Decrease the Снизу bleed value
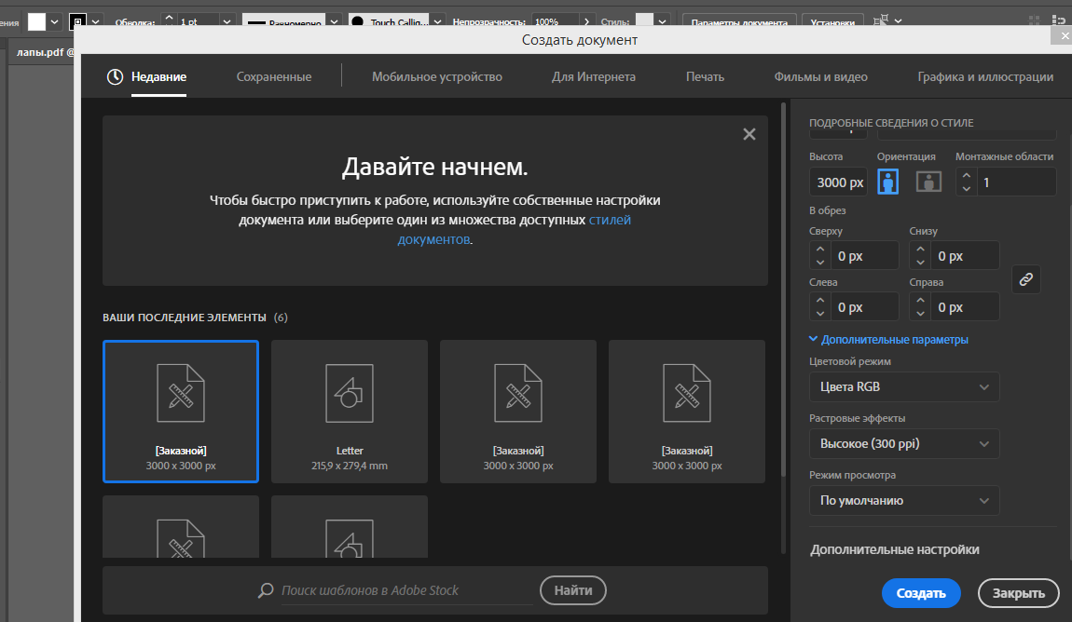Screen dimensions: 1072x622 pyautogui.click(x=920, y=263)
